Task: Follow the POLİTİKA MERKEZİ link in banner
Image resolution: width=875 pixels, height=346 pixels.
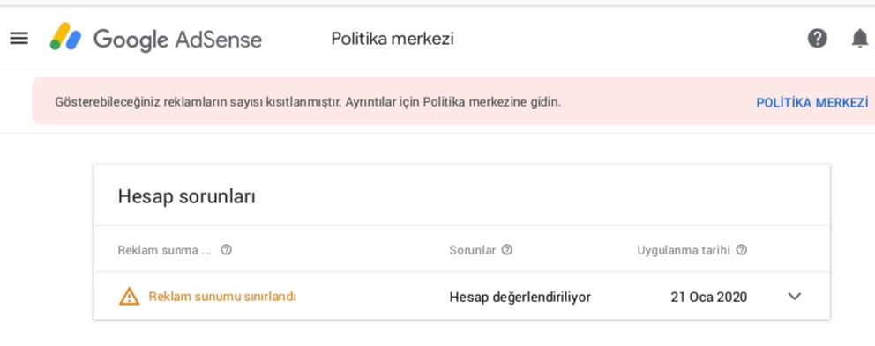Action: pyautogui.click(x=812, y=102)
